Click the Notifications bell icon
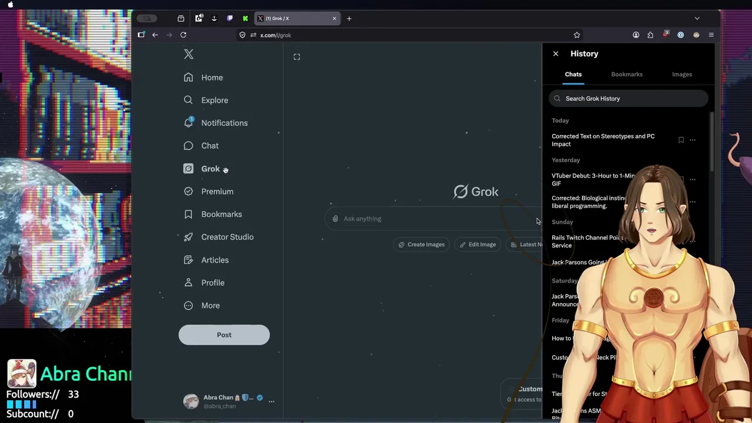 tap(188, 123)
